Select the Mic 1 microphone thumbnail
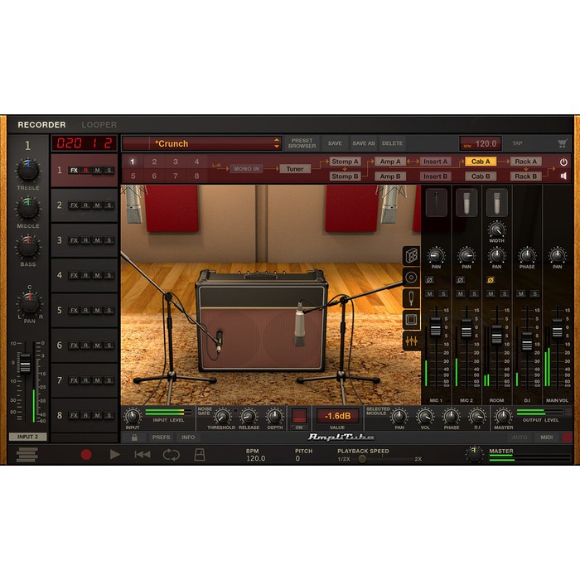 click(x=436, y=202)
